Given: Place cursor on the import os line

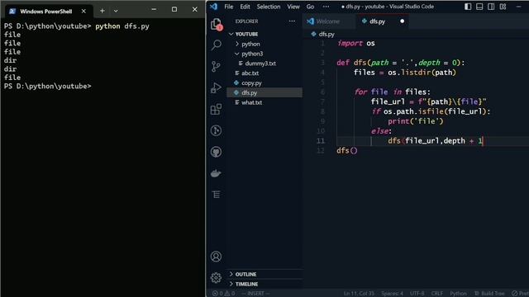Looking at the screenshot, I should pos(356,43).
